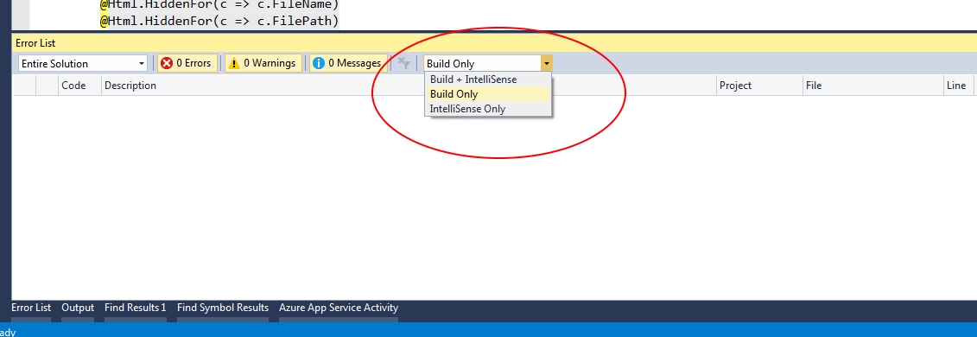Collapse the Build Only dropdown arrow

546,64
